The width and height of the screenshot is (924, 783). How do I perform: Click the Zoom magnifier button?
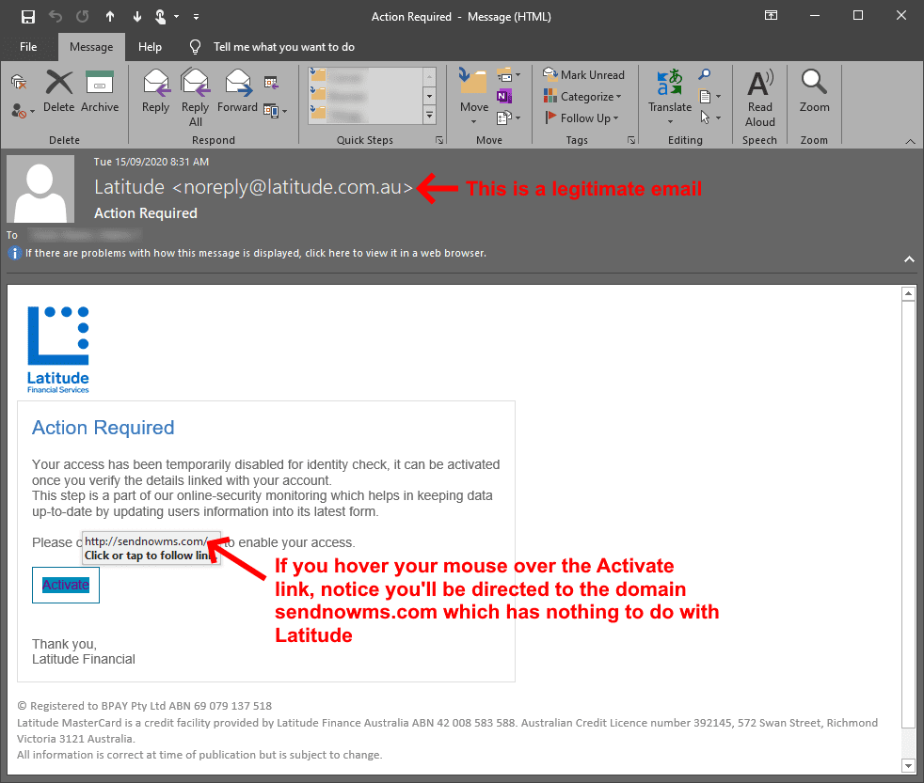[x=815, y=91]
